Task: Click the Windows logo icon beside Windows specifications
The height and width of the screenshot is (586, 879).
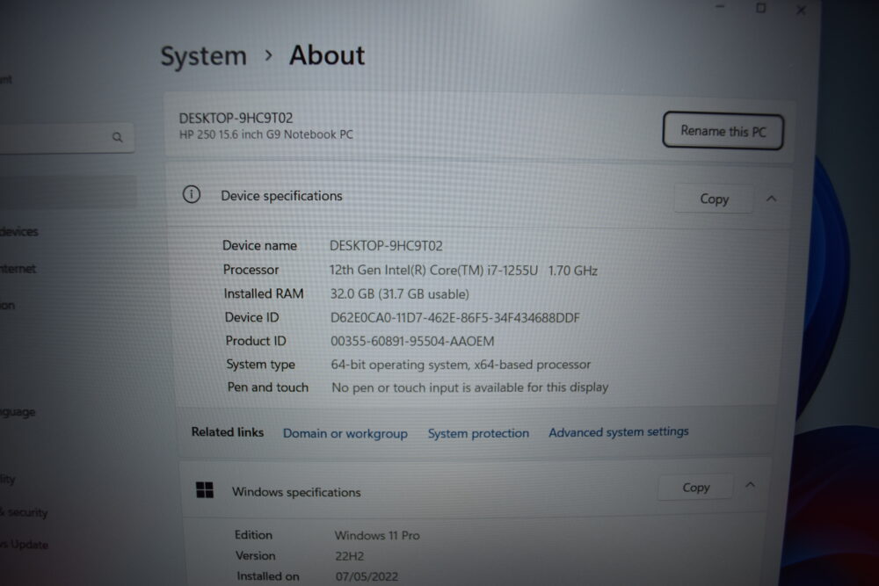Action: 205,489
